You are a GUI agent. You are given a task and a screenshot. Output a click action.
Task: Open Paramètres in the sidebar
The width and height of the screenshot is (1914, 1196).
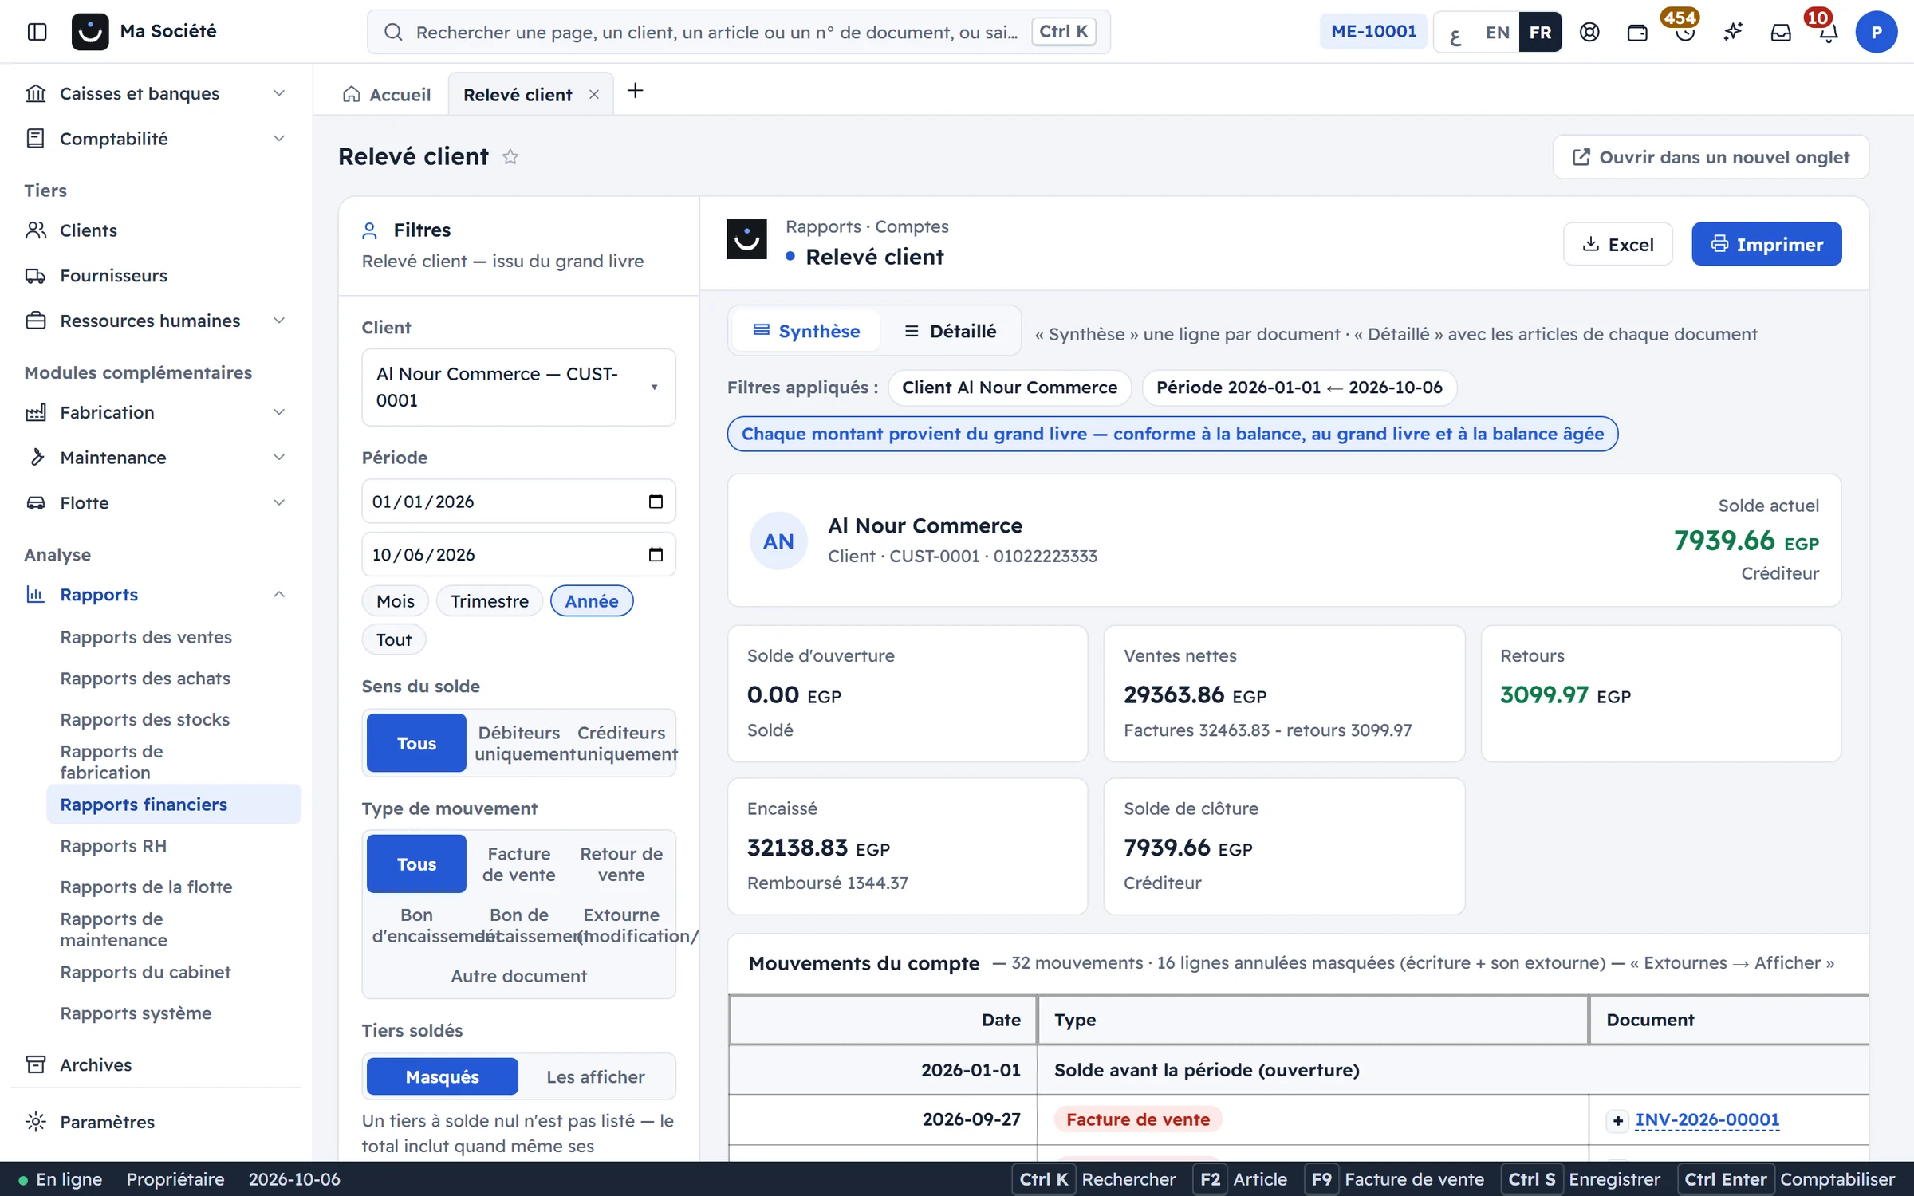(x=107, y=1122)
